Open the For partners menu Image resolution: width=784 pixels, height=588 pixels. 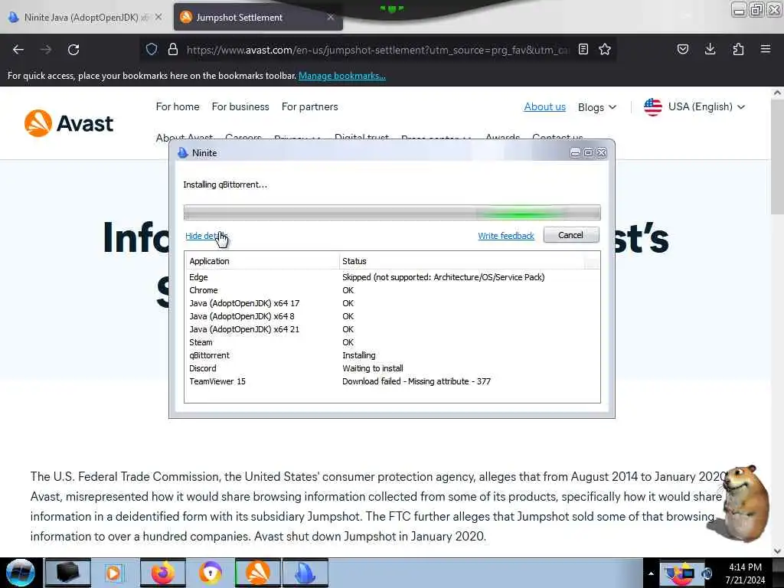[309, 106]
